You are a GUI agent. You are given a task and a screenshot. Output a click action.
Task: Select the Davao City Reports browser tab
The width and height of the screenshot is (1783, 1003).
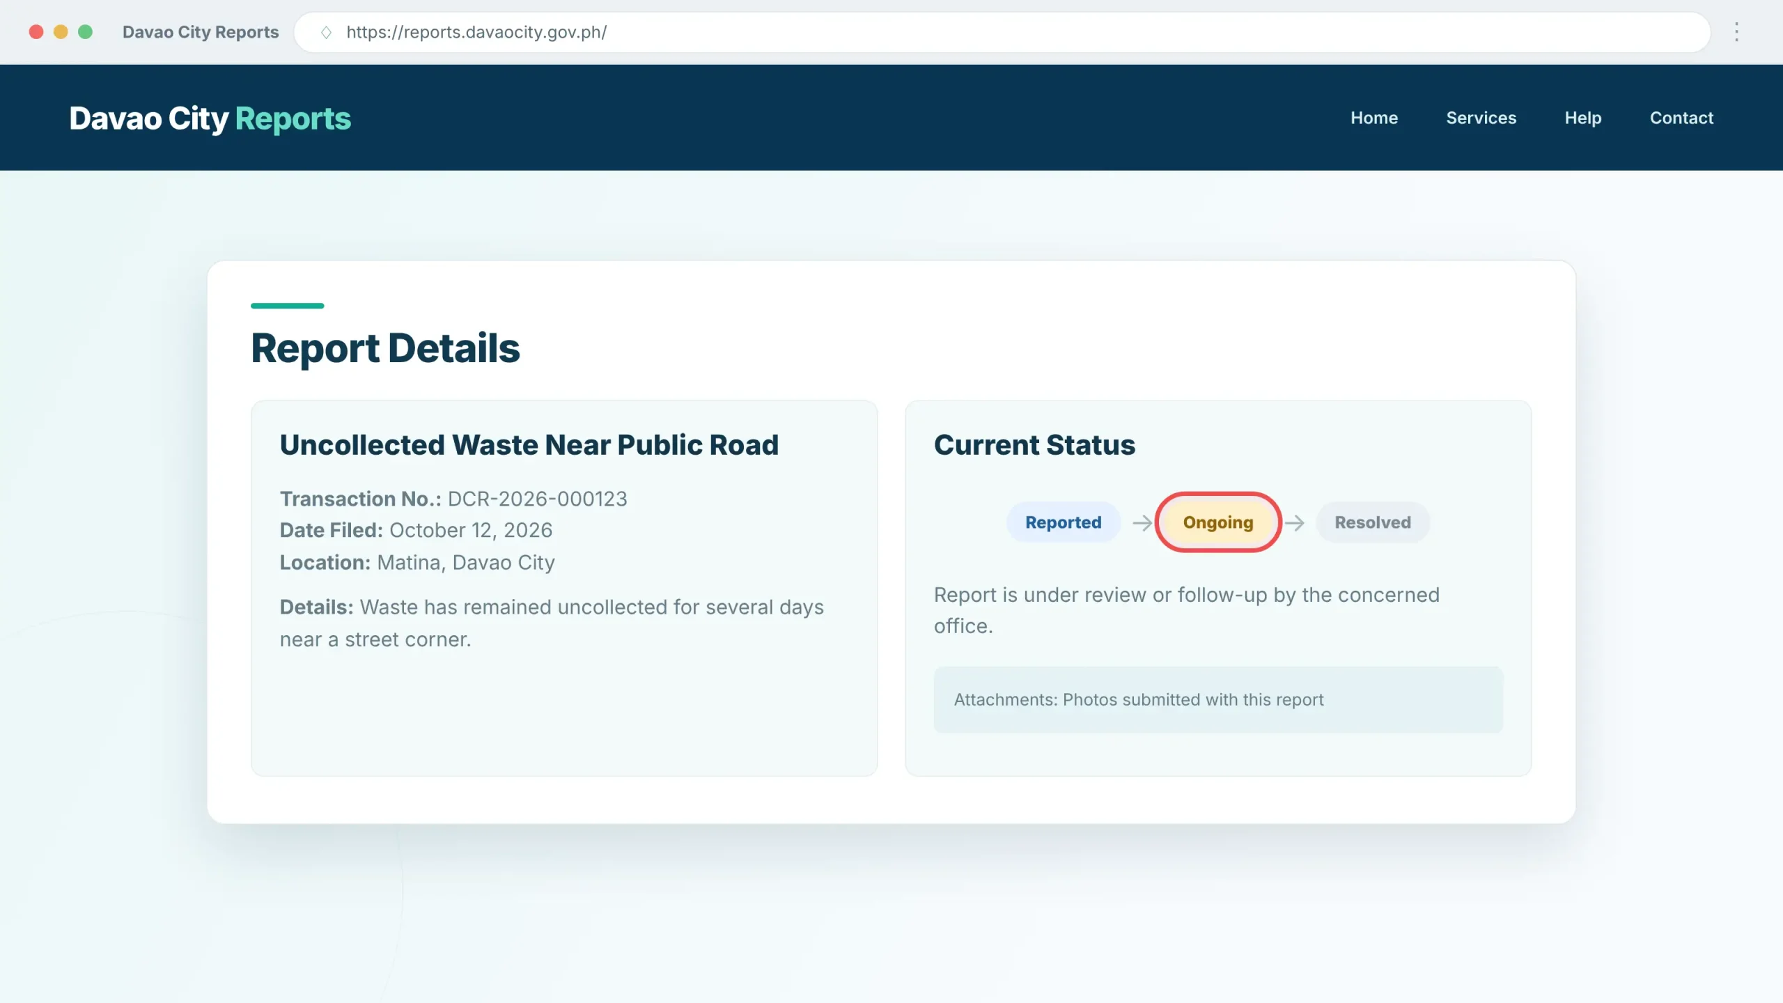(201, 32)
